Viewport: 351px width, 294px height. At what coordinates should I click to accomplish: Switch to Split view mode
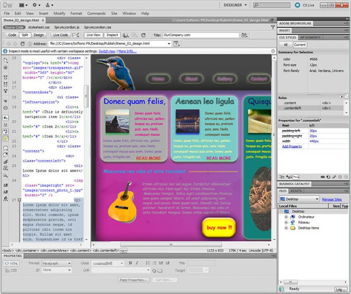pyautogui.click(x=25, y=35)
